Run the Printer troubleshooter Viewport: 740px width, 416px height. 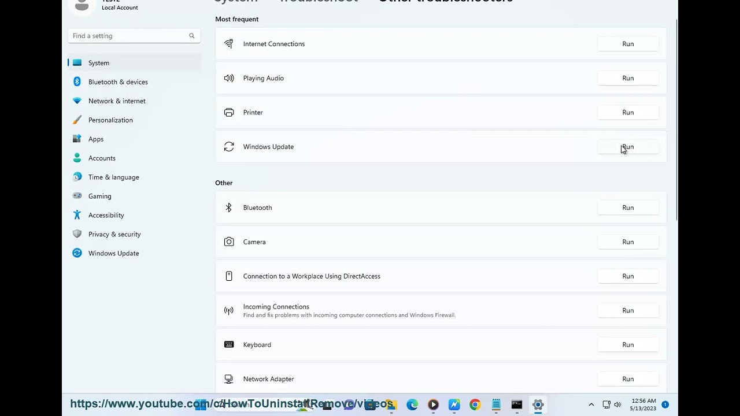628,112
